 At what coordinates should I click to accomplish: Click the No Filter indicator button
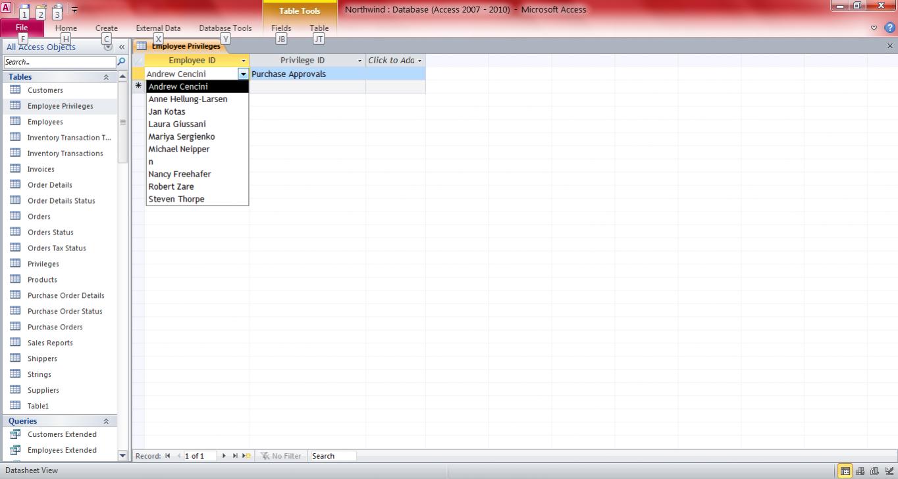point(280,456)
